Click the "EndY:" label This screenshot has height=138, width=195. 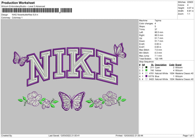[142, 47]
